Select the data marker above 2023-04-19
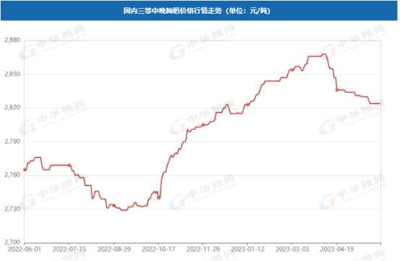Viewport: 400px width, 261px height. [336, 90]
